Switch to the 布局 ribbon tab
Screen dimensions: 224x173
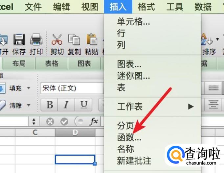click(x=19, y=63)
